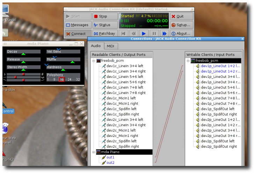Image resolution: width=255 pixels, height=174 pixels.
Task: Open the Patchbay editor
Action: (105, 34)
